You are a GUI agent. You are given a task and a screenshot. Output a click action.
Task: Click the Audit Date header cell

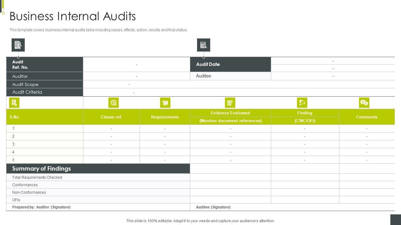(230, 64)
